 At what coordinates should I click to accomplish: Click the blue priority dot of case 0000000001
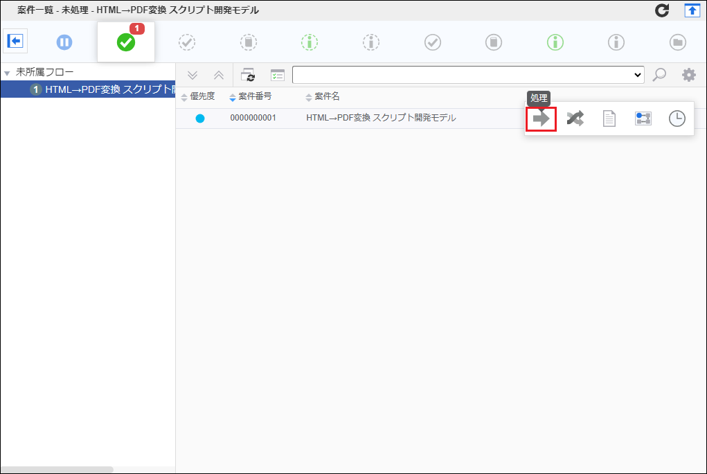pyautogui.click(x=200, y=119)
